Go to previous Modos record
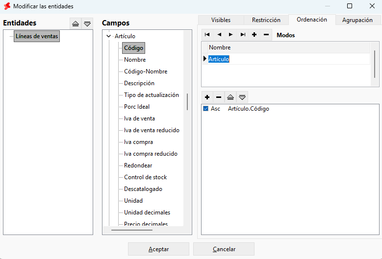This screenshot has height=259, width=382. point(219,35)
